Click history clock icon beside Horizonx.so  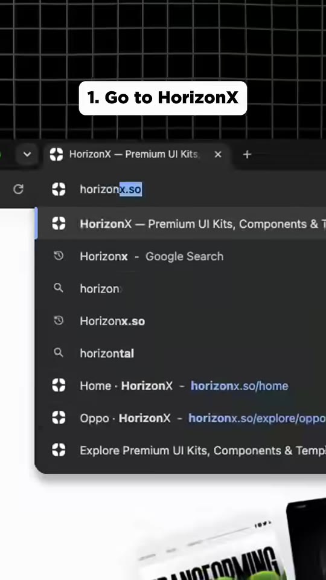click(x=59, y=320)
